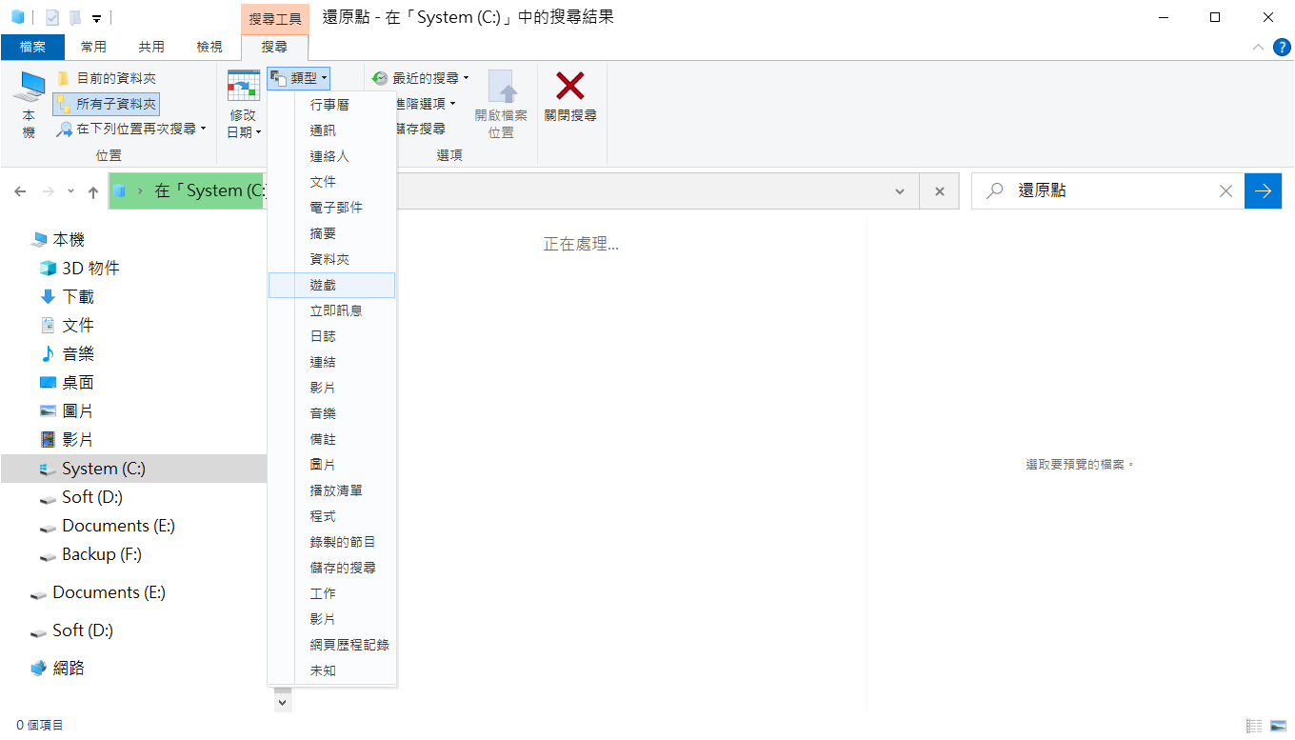Clear the search box with X icon
Screen dimensions: 1295x740
[1225, 191]
